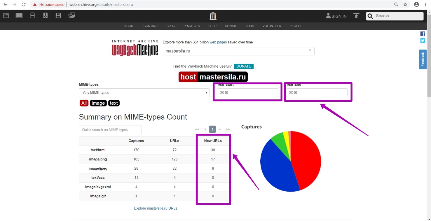Open BLOG menu item

[171, 26]
